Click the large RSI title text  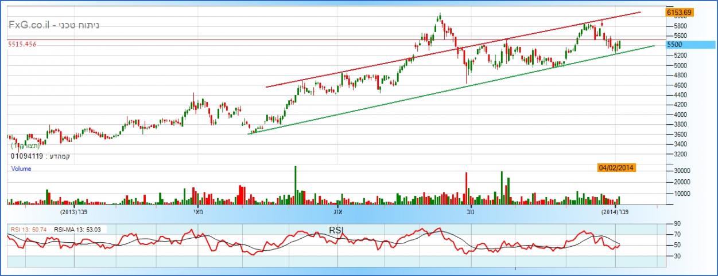336,230
